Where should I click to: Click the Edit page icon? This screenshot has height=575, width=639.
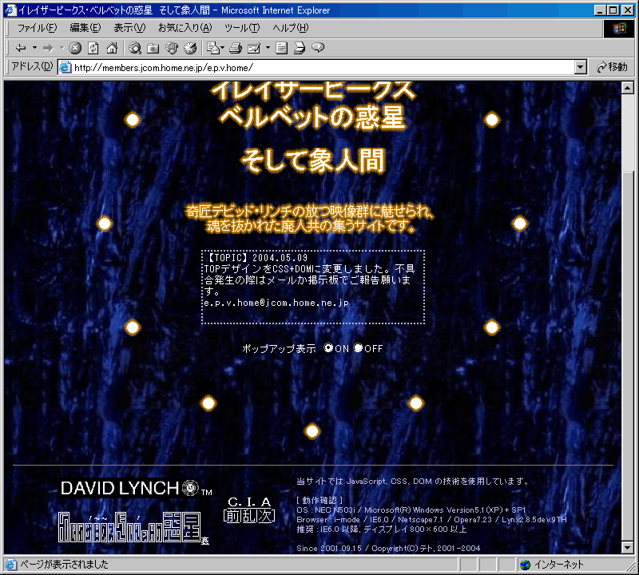pyautogui.click(x=254, y=48)
